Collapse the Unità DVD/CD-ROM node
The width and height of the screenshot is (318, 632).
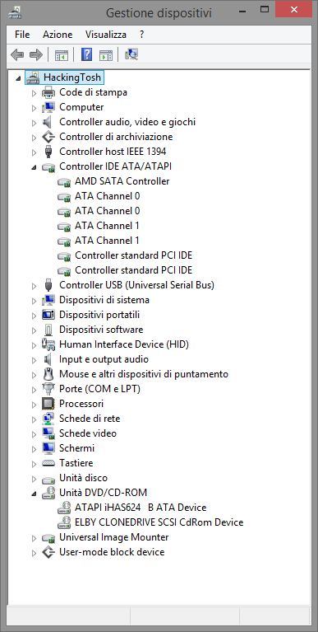(35, 494)
